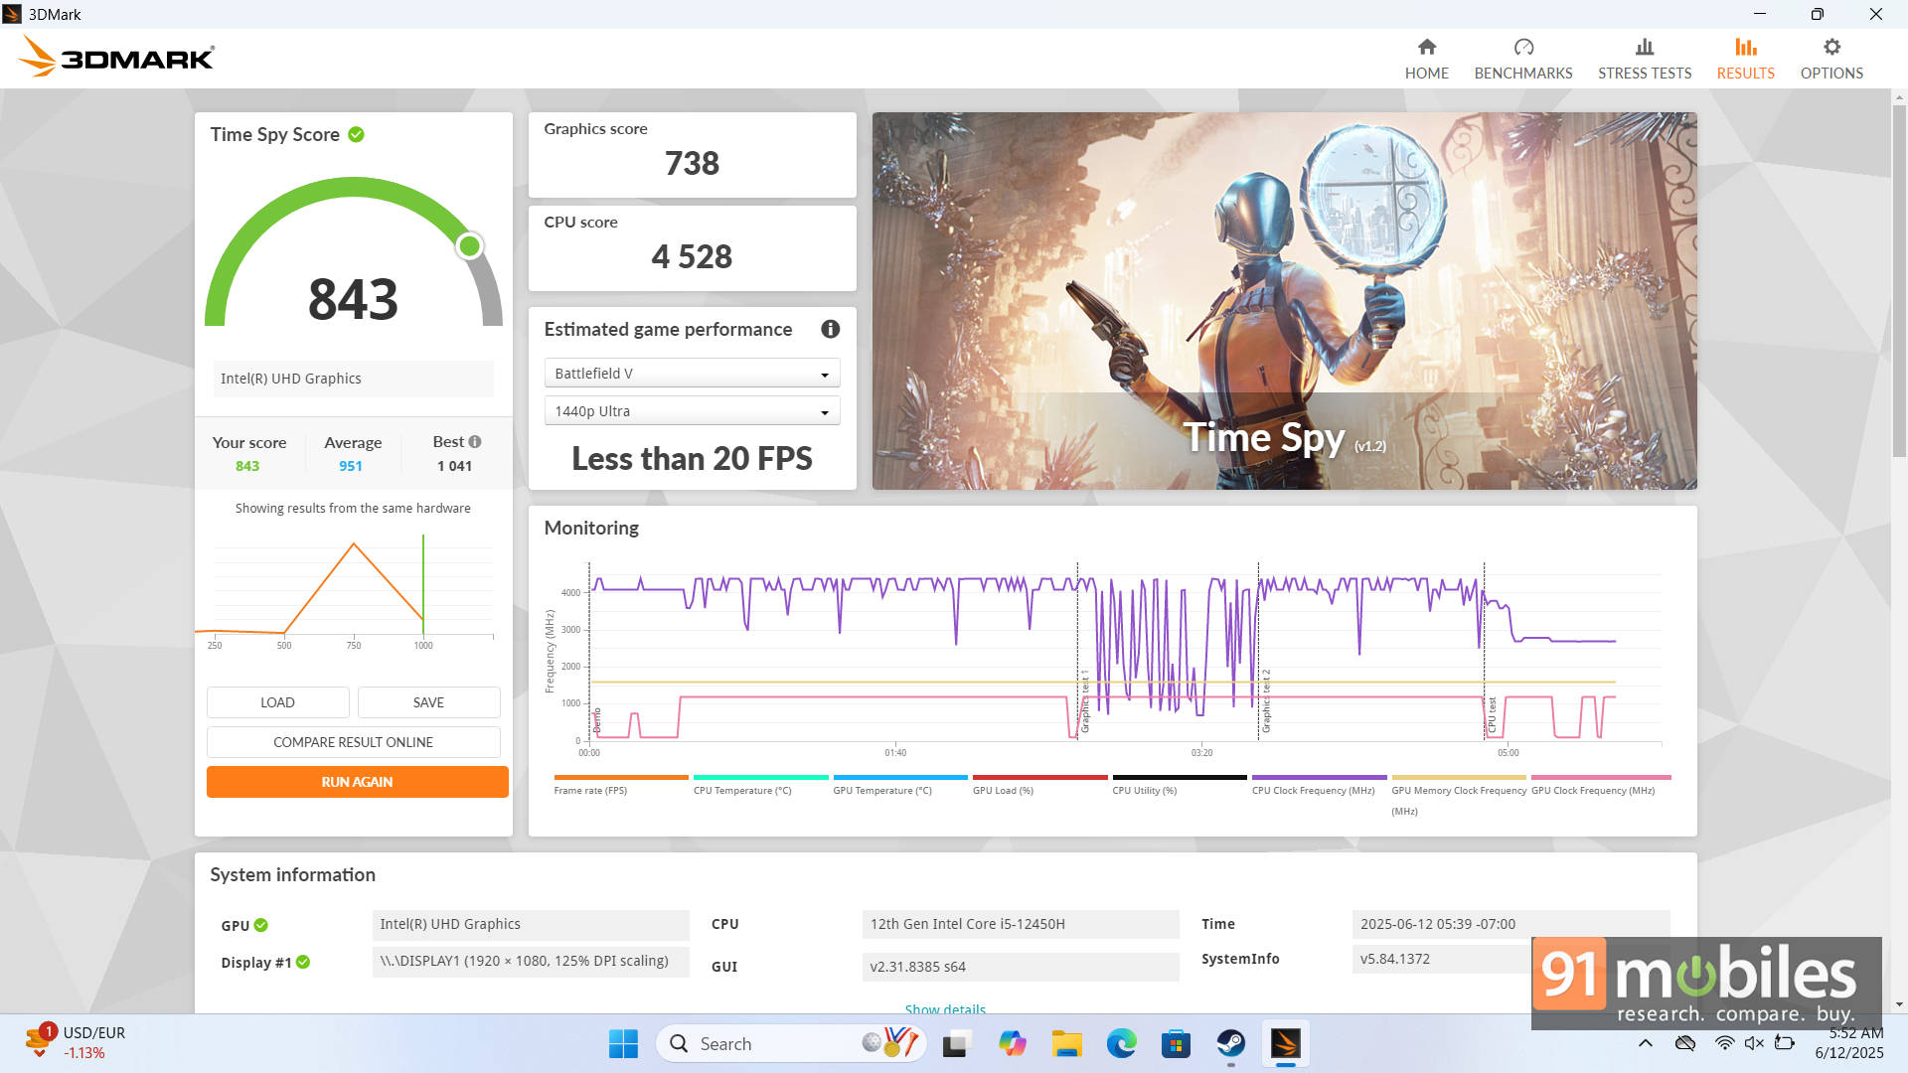
Task: Open Estimated game performance info icon
Action: pyautogui.click(x=830, y=329)
